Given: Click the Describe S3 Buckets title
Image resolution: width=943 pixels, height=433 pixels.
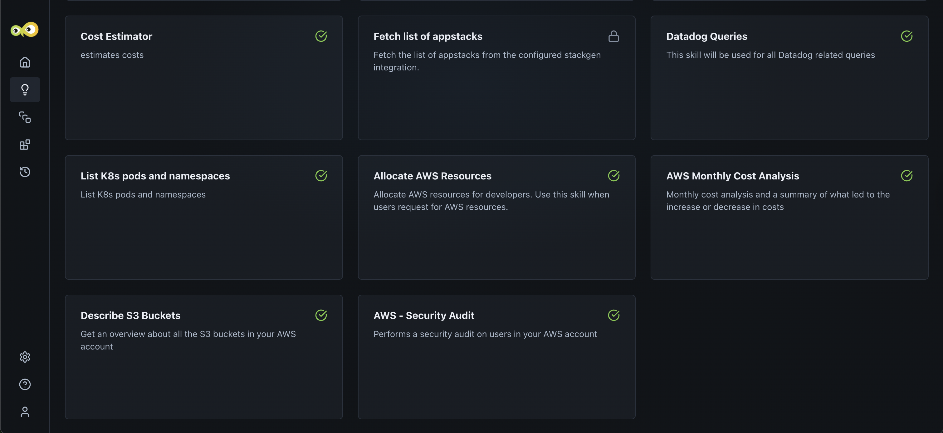Looking at the screenshot, I should [130, 316].
